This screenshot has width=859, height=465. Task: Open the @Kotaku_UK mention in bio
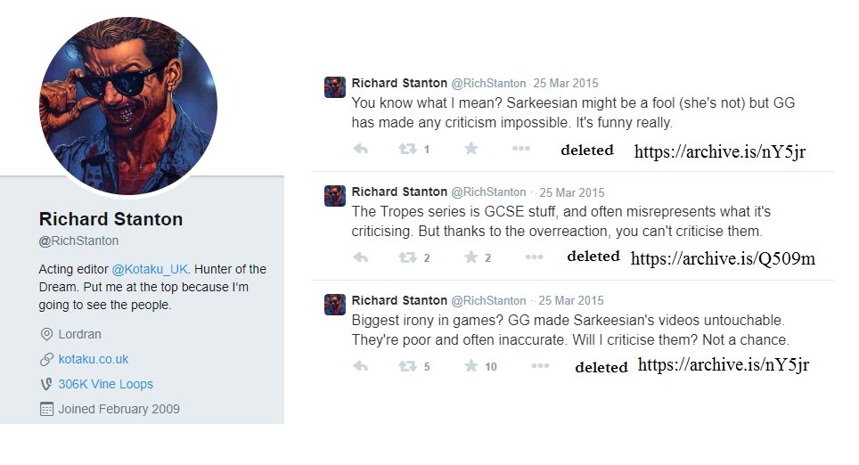point(150,269)
